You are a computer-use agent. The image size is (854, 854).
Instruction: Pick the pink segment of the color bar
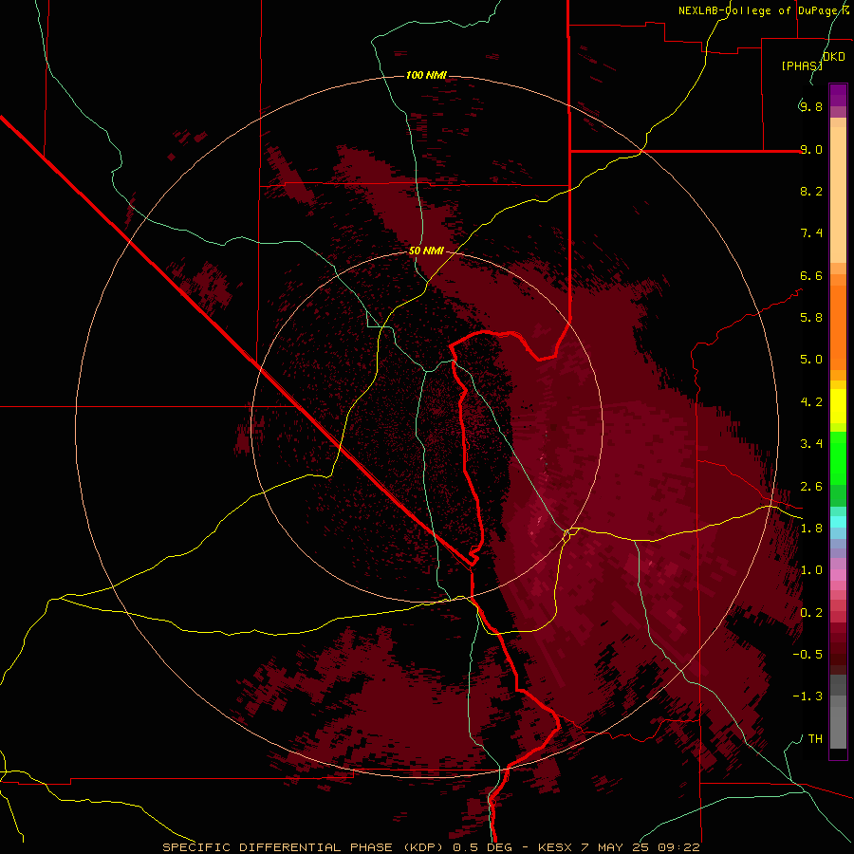[x=838, y=575]
